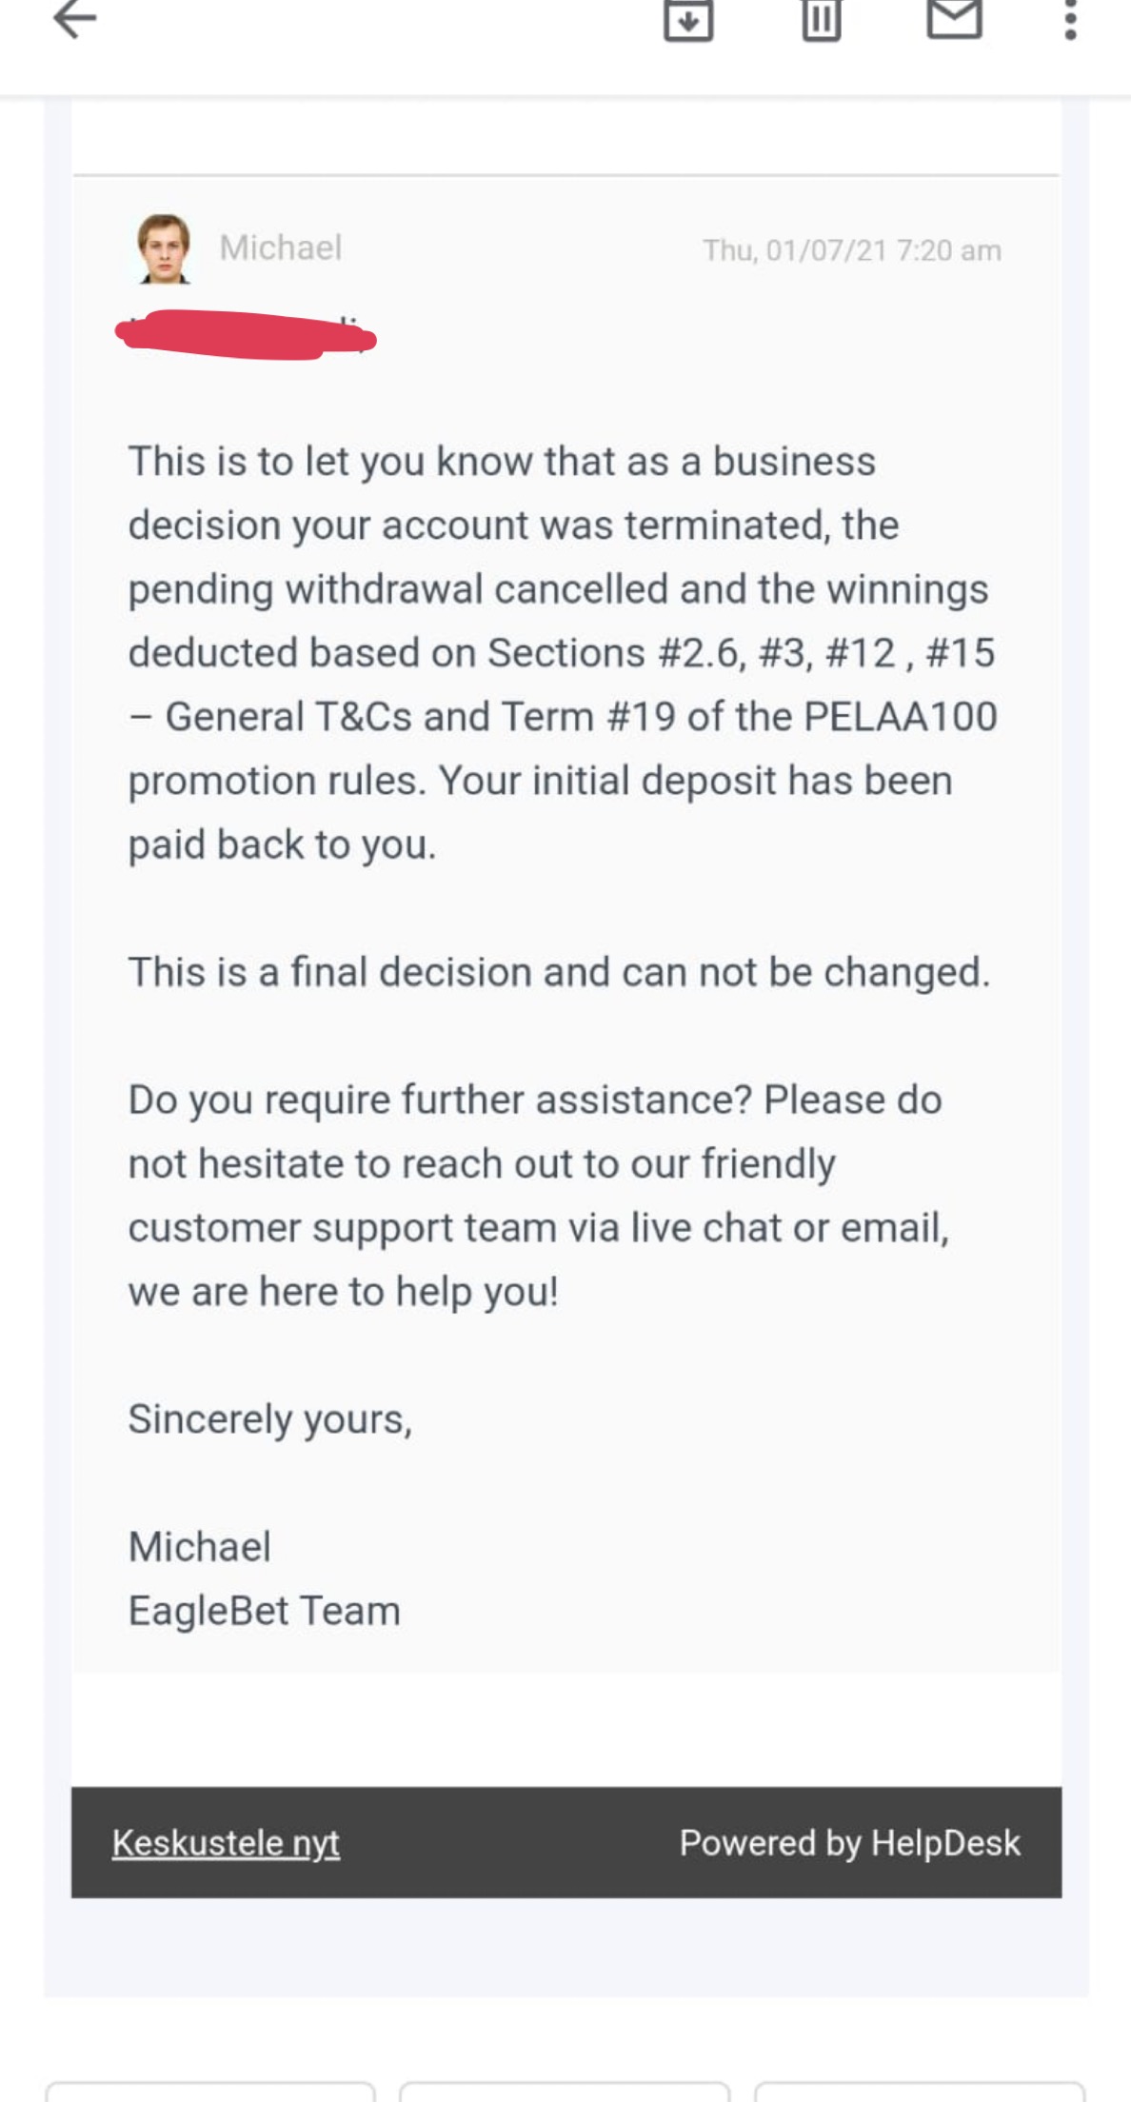Image resolution: width=1131 pixels, height=2102 pixels.
Task: Tap the 'This is a final decision' sentence
Action: 559,972
